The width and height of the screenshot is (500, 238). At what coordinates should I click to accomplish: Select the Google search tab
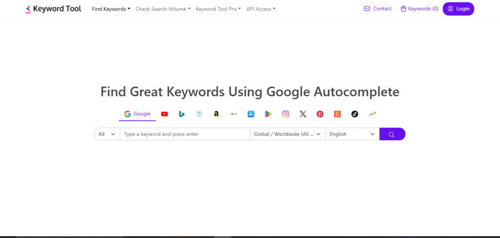click(x=137, y=114)
